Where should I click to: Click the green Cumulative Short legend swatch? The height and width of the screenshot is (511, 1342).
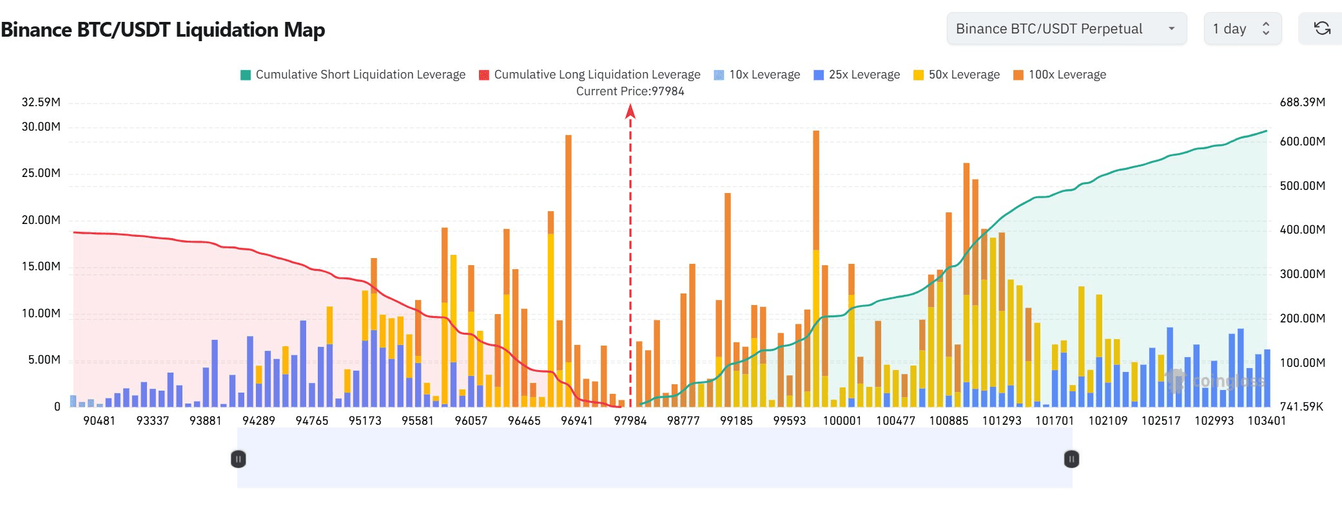coord(245,75)
